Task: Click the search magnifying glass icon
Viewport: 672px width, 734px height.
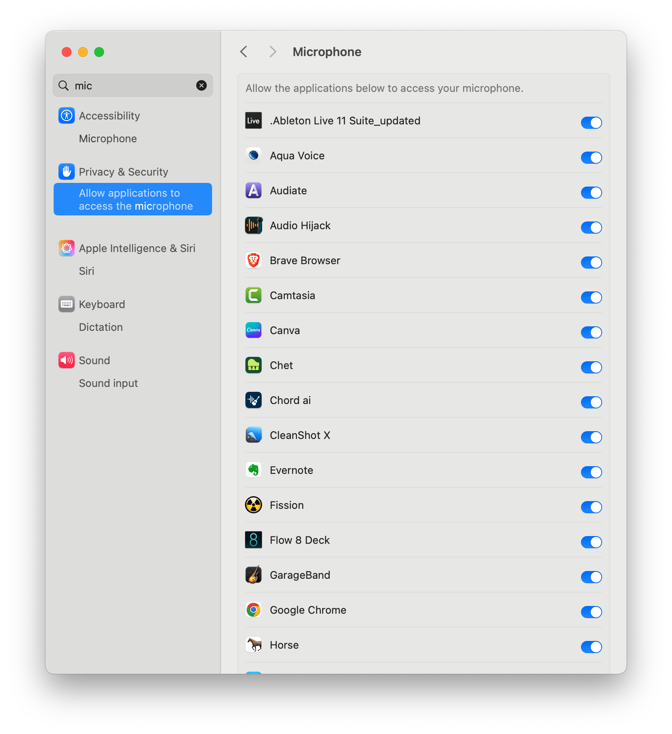Action: tap(64, 86)
